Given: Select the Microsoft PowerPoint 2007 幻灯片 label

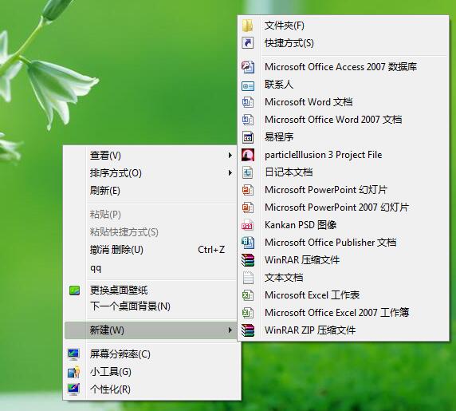Looking at the screenshot, I should pos(336,207).
